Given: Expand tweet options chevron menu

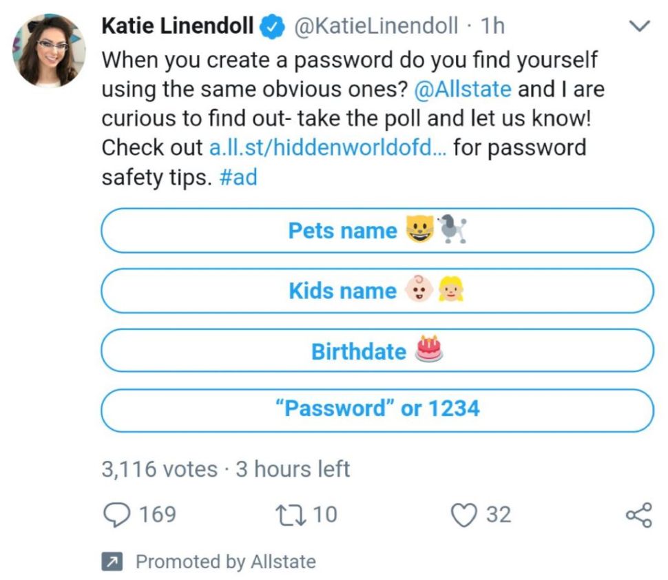Looking at the screenshot, I should pyautogui.click(x=640, y=28).
